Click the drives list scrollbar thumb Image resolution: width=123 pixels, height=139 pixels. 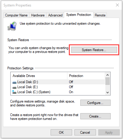coord(108,81)
